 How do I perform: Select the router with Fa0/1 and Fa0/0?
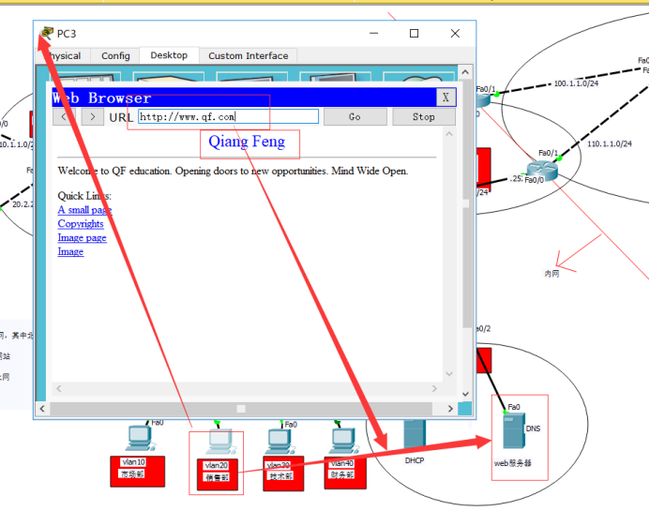tap(542, 171)
